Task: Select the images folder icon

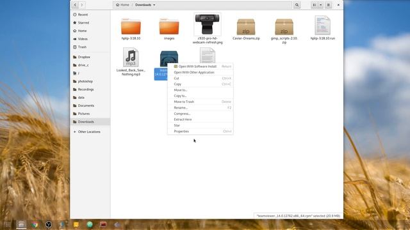Action: [169, 26]
